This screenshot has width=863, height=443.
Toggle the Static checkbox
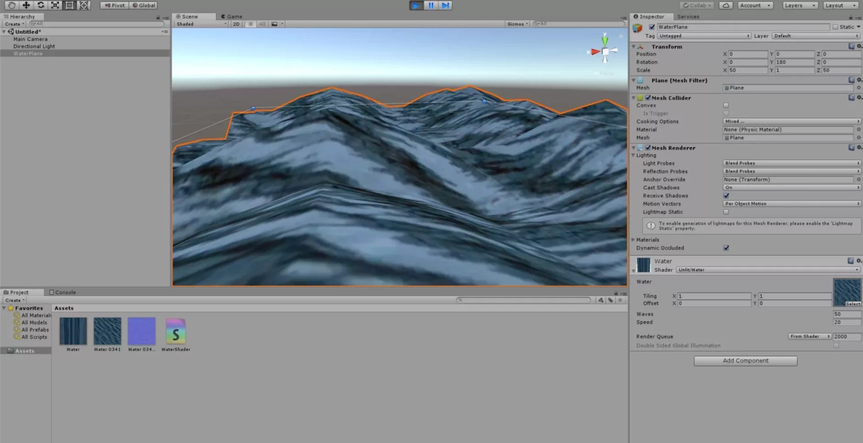(x=835, y=27)
